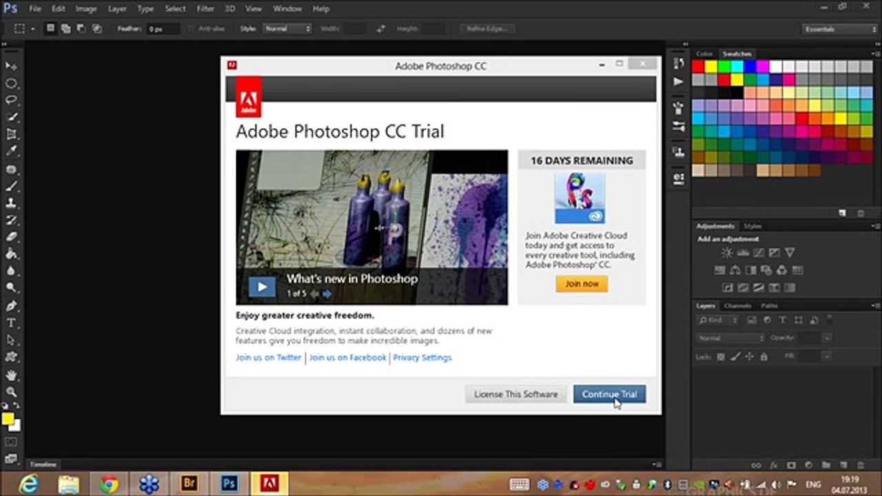
Task: Play the What's new in Photoshop video
Action: tap(262, 287)
